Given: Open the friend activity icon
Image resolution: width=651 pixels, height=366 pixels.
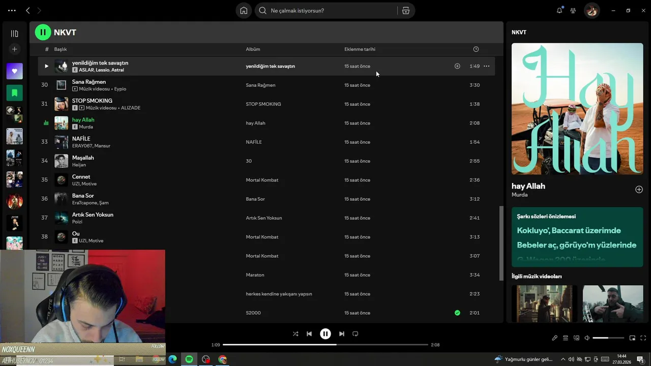Looking at the screenshot, I should 573,10.
